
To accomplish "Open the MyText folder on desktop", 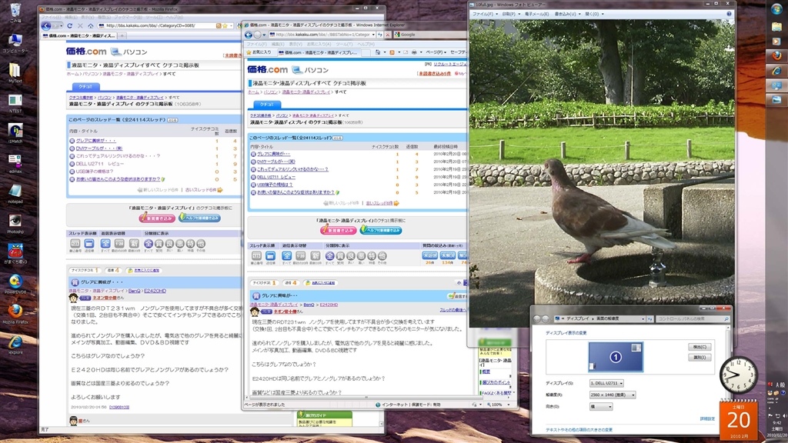I will (x=15, y=71).
